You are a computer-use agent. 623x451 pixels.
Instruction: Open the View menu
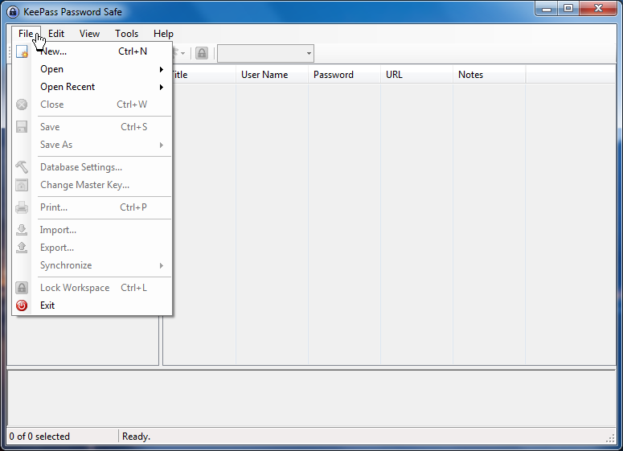89,34
